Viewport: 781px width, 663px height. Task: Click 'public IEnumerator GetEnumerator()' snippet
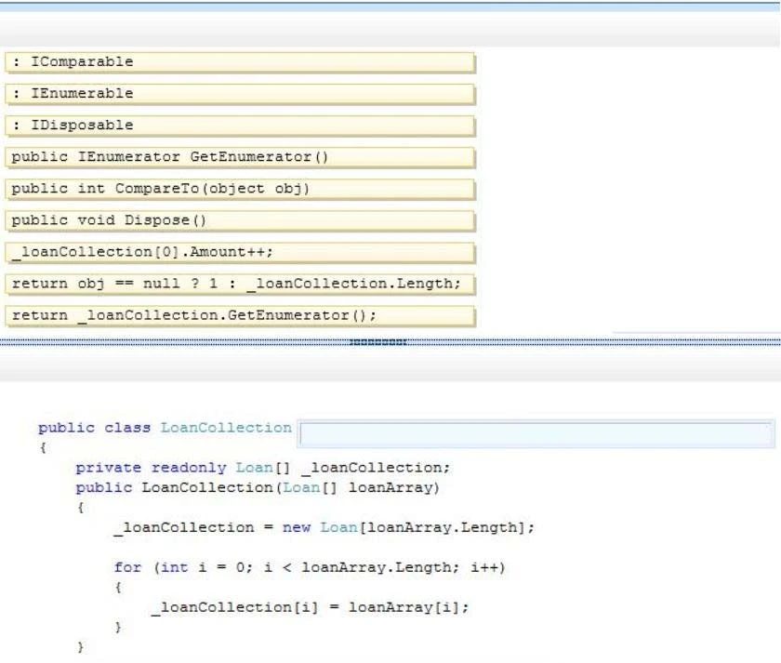(240, 157)
